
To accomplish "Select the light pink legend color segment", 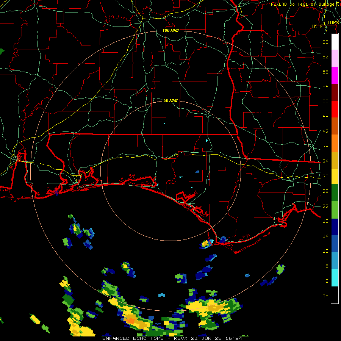I will 335,58.
